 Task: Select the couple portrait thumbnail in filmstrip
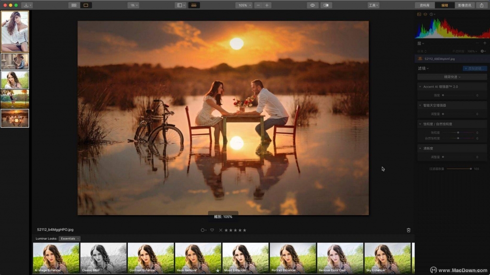[x=15, y=61]
